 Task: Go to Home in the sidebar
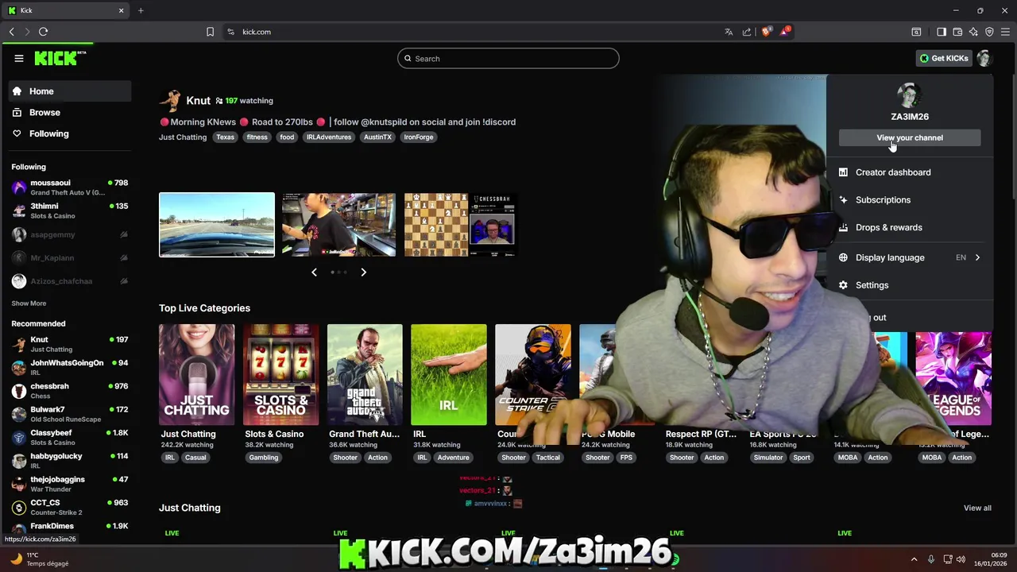point(70,91)
